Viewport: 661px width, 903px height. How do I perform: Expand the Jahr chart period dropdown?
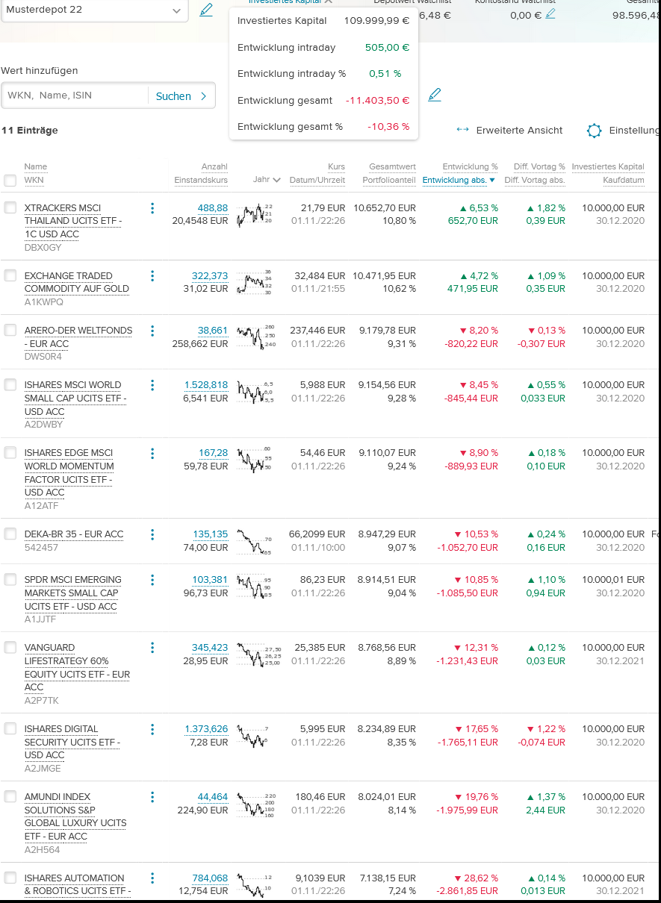click(267, 180)
